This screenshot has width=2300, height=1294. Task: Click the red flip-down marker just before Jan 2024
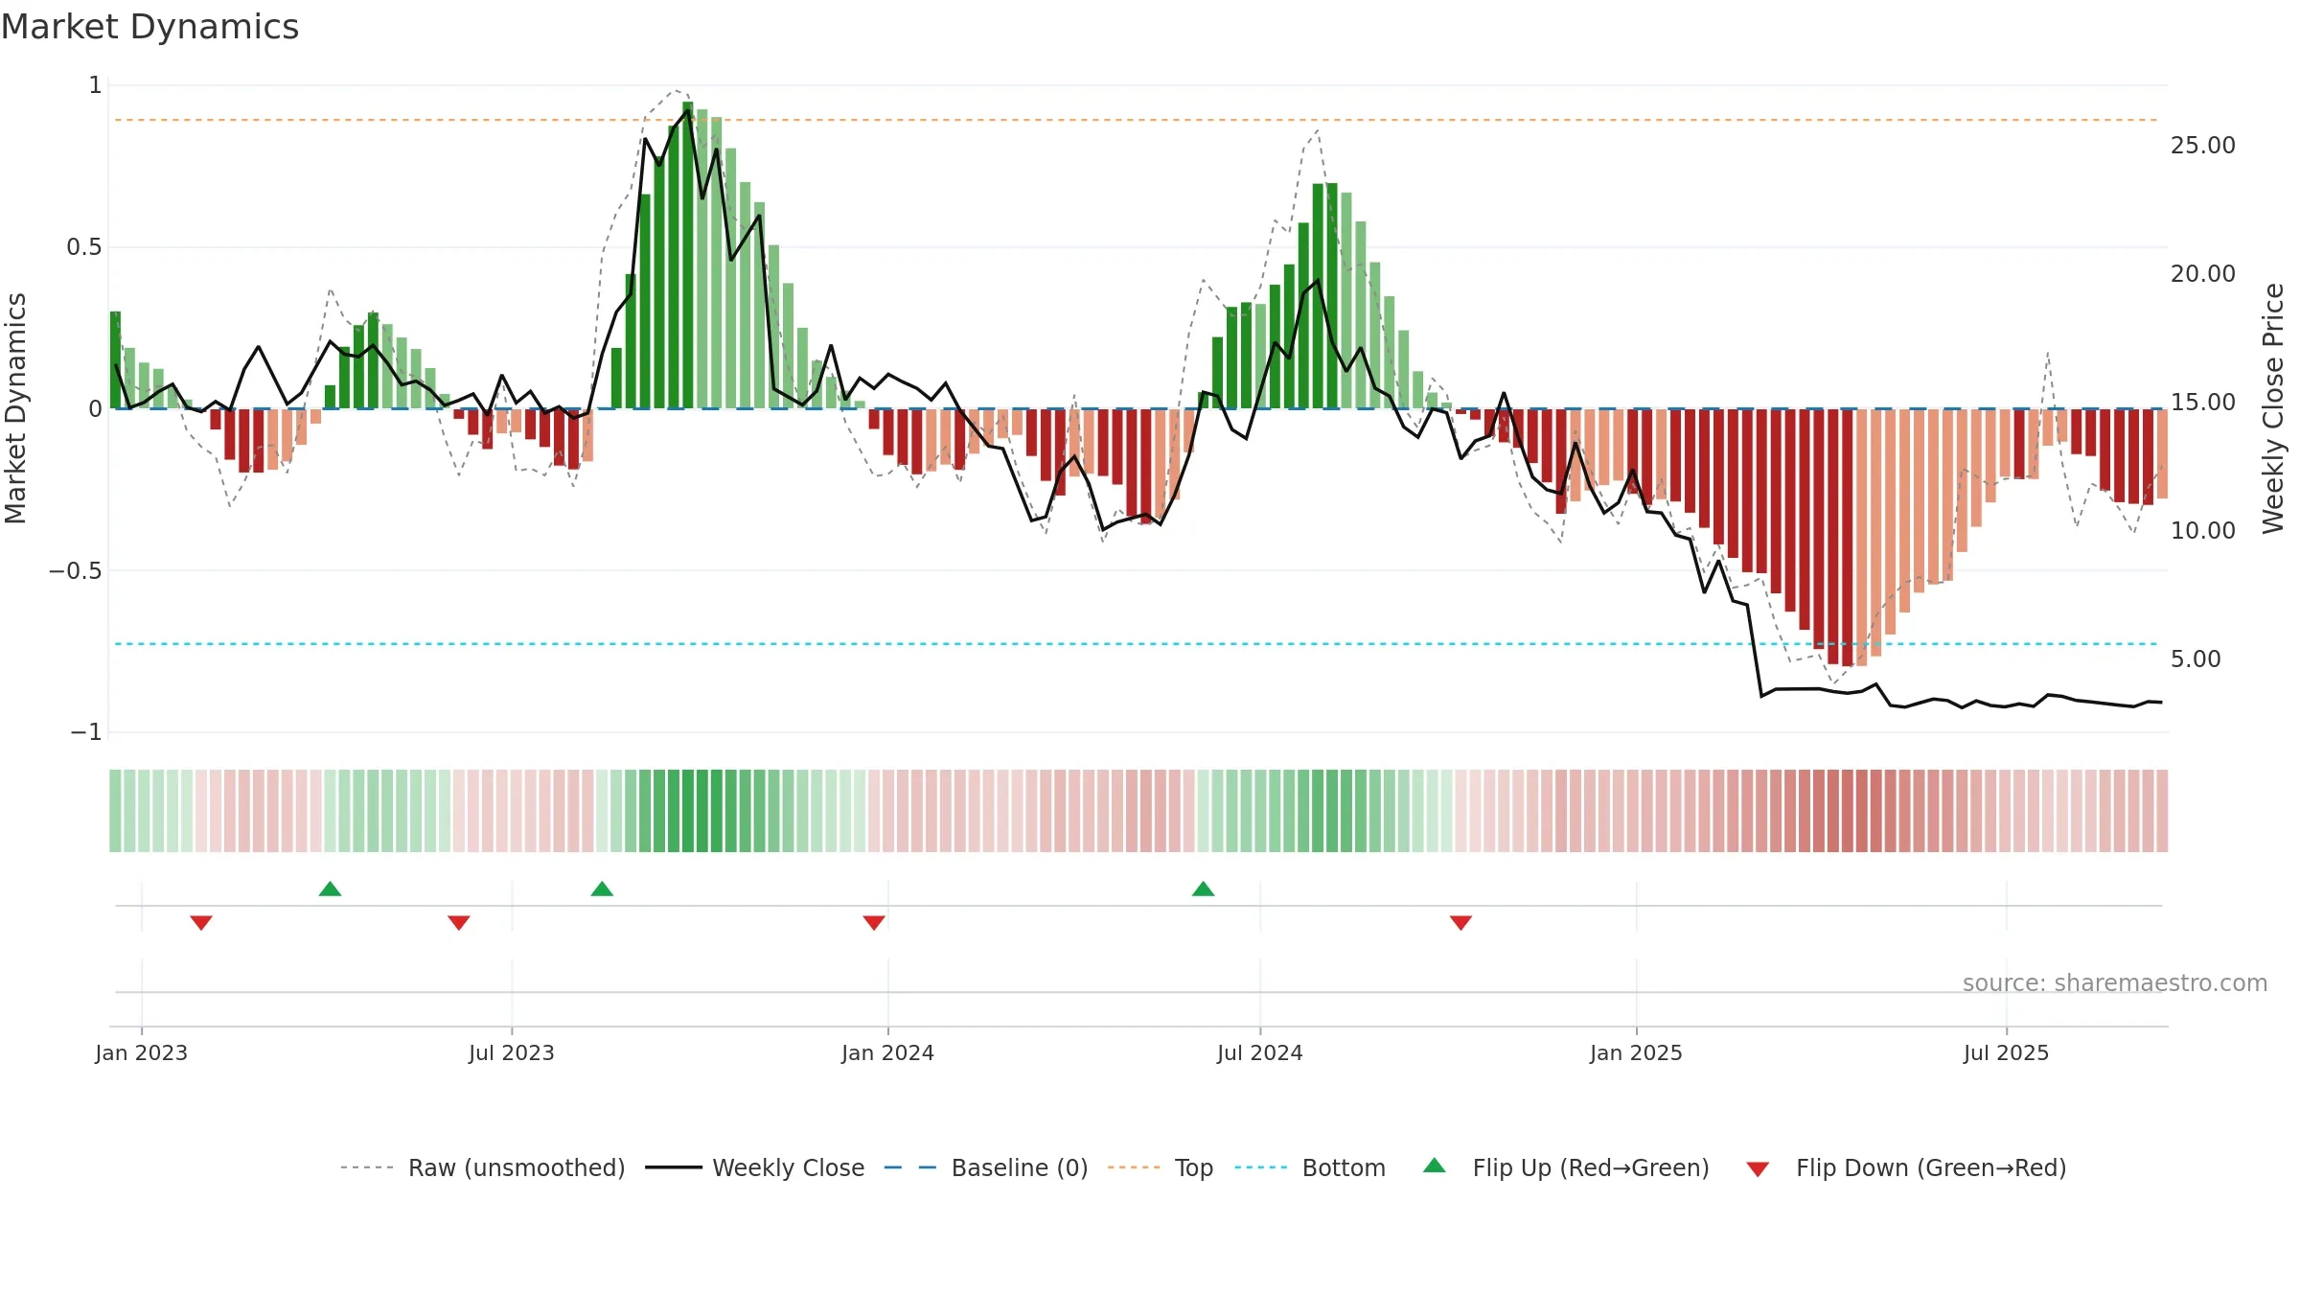874,922
